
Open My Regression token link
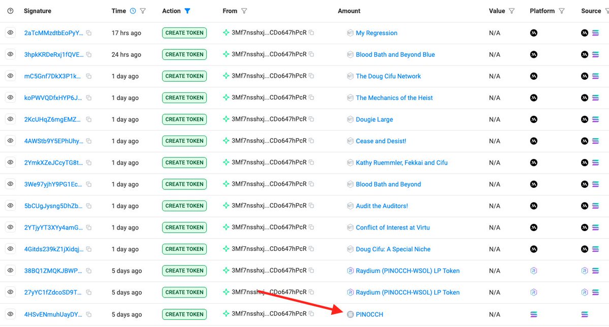(376, 33)
